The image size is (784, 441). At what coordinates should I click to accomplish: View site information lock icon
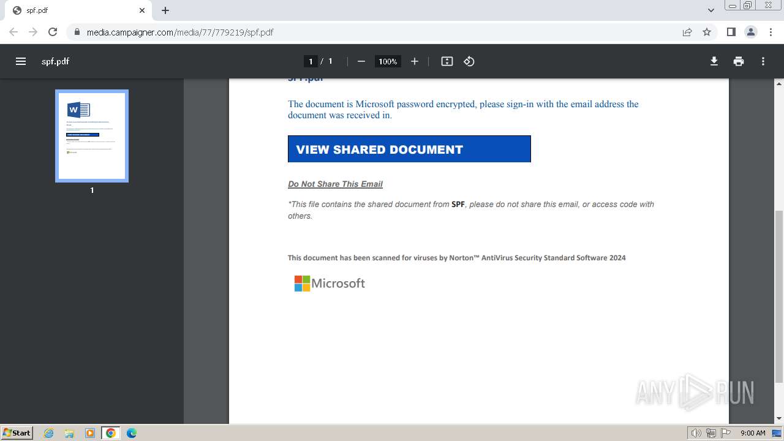pyautogui.click(x=77, y=32)
